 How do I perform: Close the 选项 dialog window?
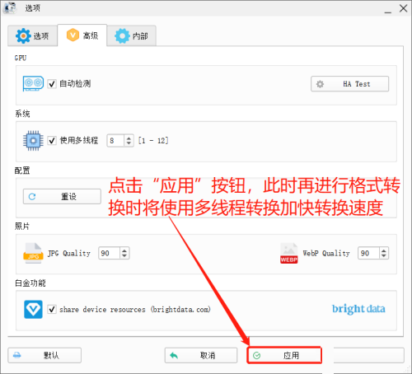coord(403,8)
